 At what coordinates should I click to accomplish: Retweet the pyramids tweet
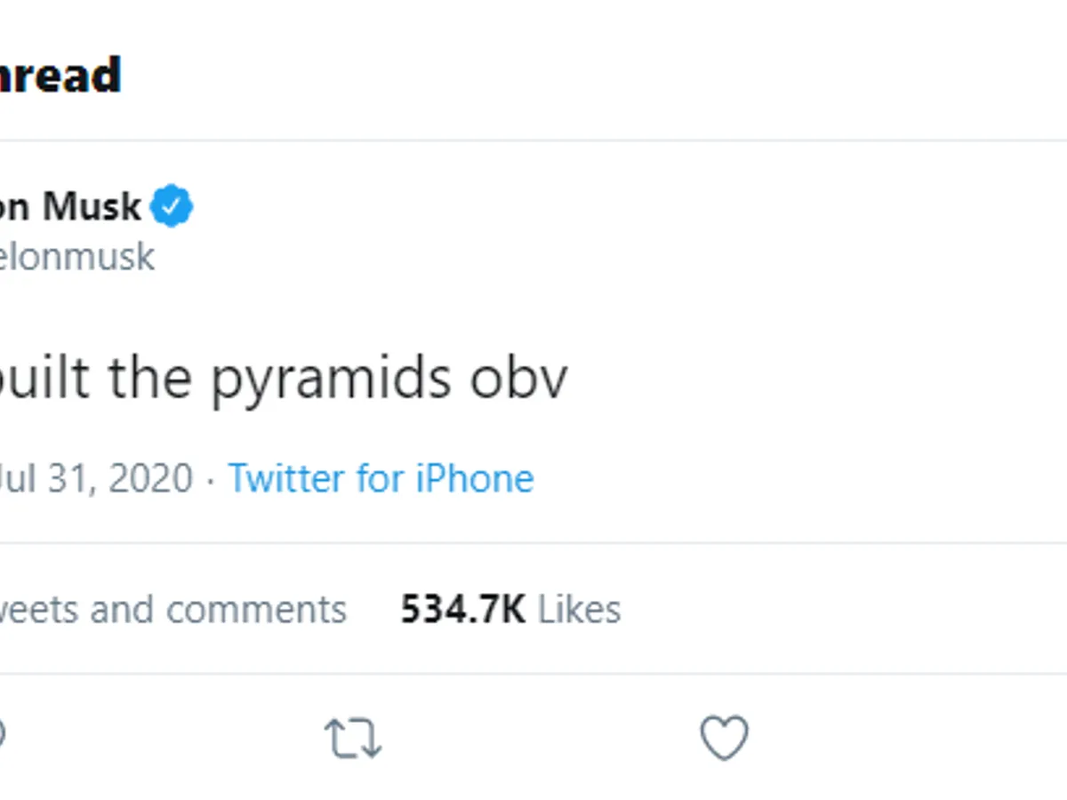click(x=353, y=739)
